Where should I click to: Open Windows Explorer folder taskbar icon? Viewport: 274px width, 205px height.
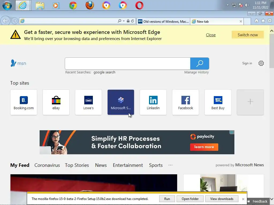[x=40, y=5]
